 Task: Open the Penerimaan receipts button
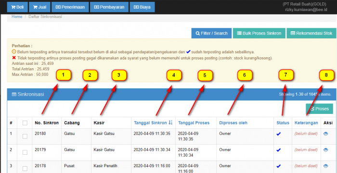(x=70, y=7)
